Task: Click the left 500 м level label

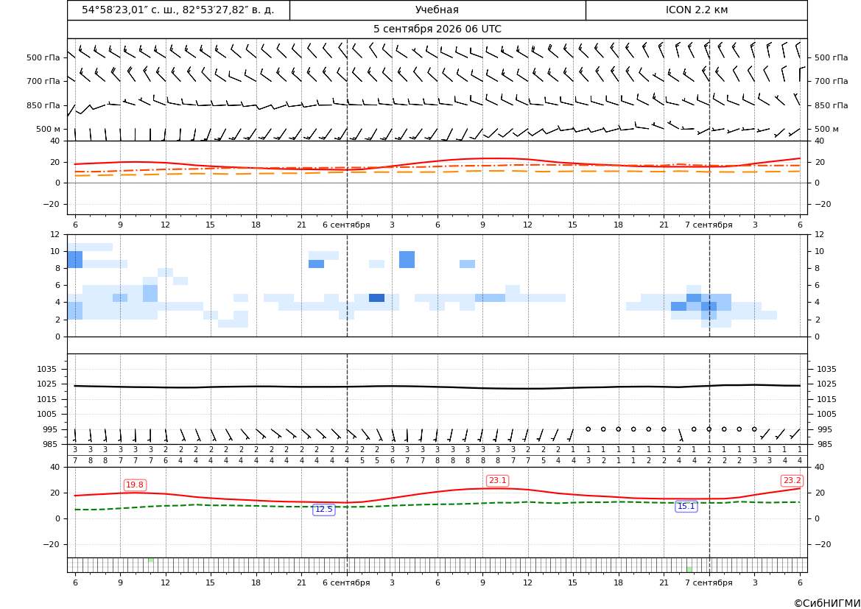Action: coord(49,129)
